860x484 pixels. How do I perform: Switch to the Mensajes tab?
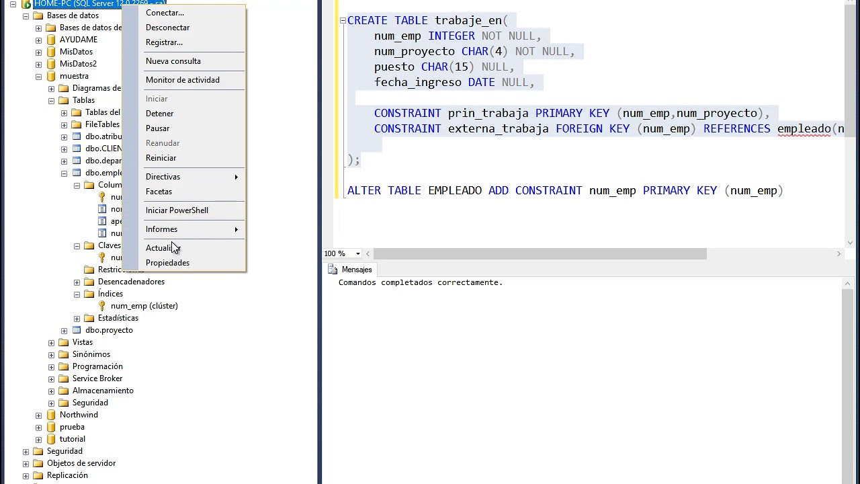click(x=350, y=270)
